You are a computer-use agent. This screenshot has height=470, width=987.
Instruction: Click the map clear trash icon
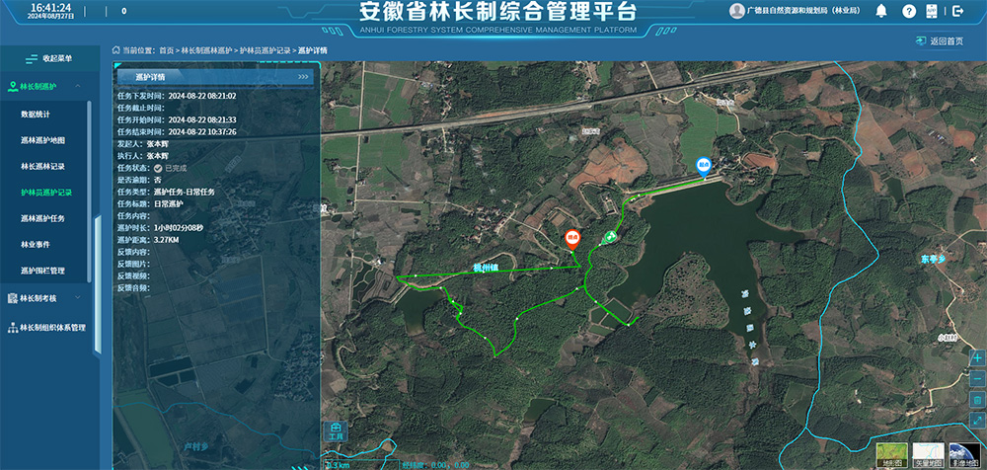coord(976,400)
